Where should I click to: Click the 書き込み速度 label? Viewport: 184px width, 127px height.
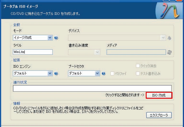point(78,45)
